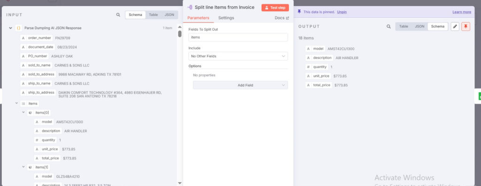The height and width of the screenshot is (186, 481).
Task: Switch output view to Table
Action: (x=403, y=27)
